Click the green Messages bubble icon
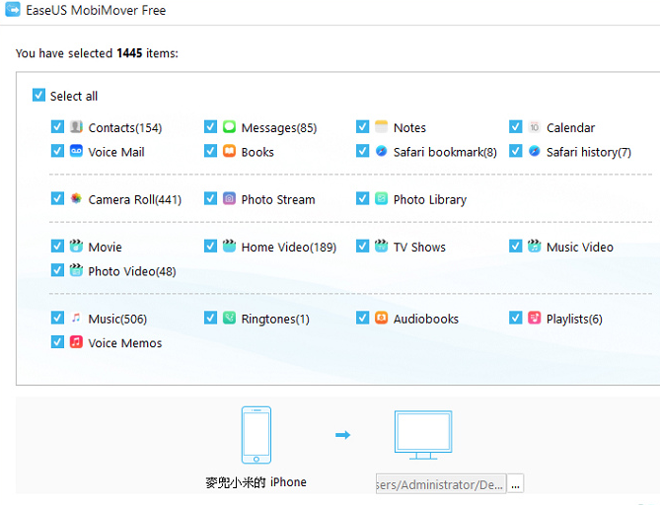The height and width of the screenshot is (505, 660). pos(229,126)
